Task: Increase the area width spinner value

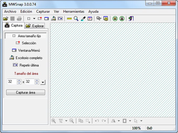Action: pyautogui.click(x=19, y=80)
